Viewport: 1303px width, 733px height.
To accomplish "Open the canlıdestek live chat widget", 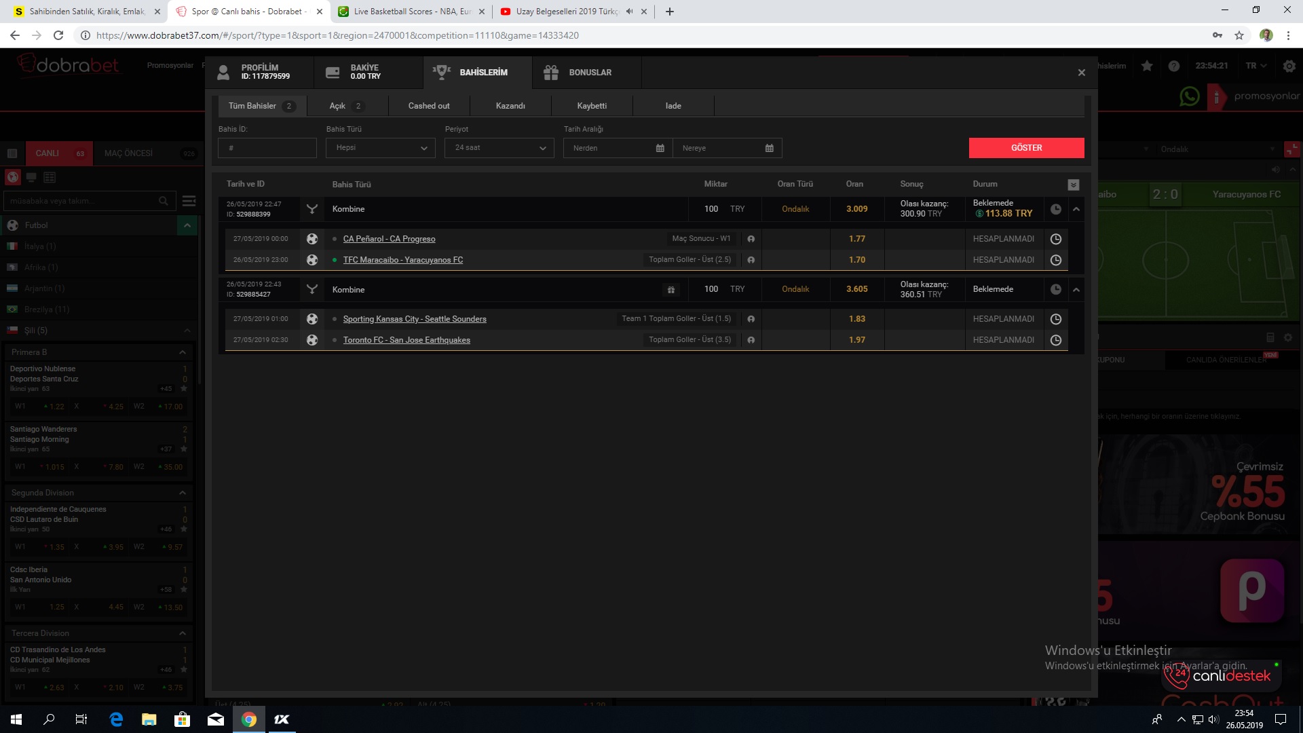I will pyautogui.click(x=1222, y=675).
